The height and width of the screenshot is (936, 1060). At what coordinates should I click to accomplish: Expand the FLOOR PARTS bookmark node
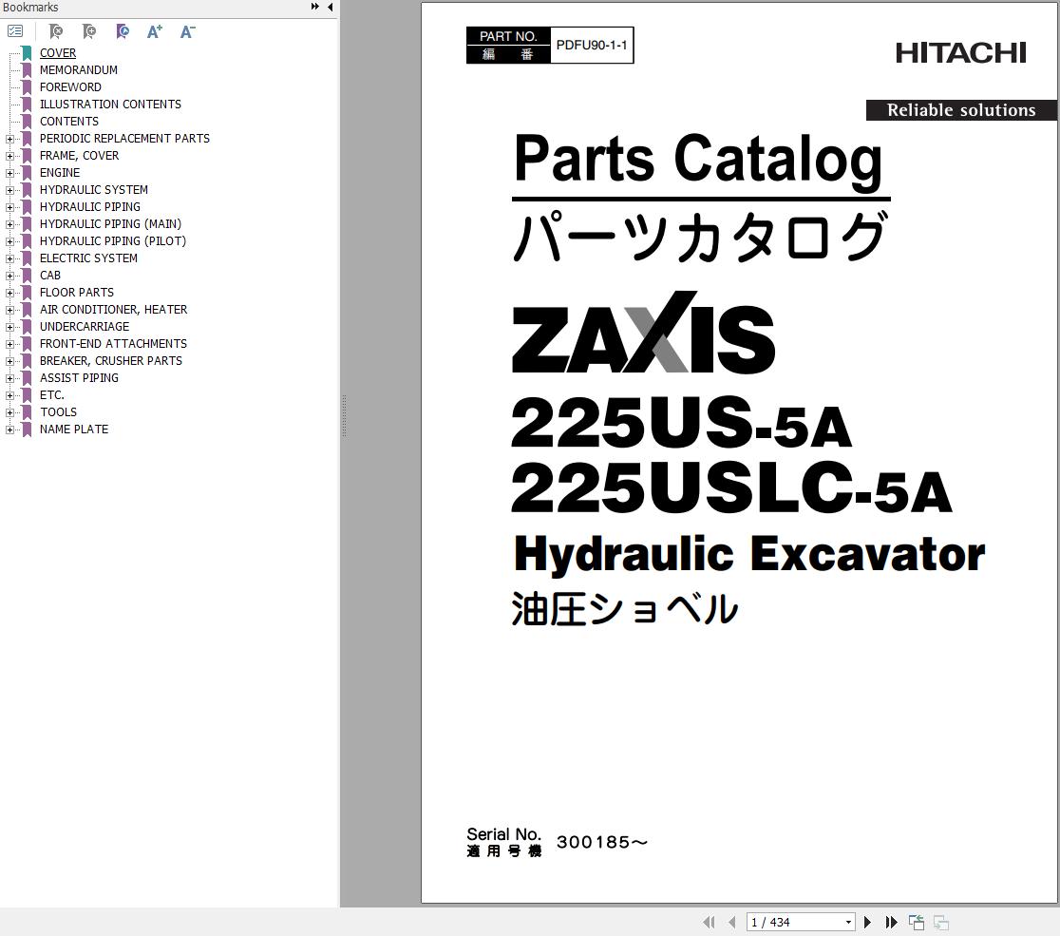tap(9, 293)
